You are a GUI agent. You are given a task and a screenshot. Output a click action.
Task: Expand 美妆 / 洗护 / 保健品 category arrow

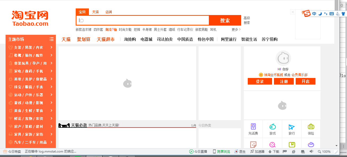(52, 79)
